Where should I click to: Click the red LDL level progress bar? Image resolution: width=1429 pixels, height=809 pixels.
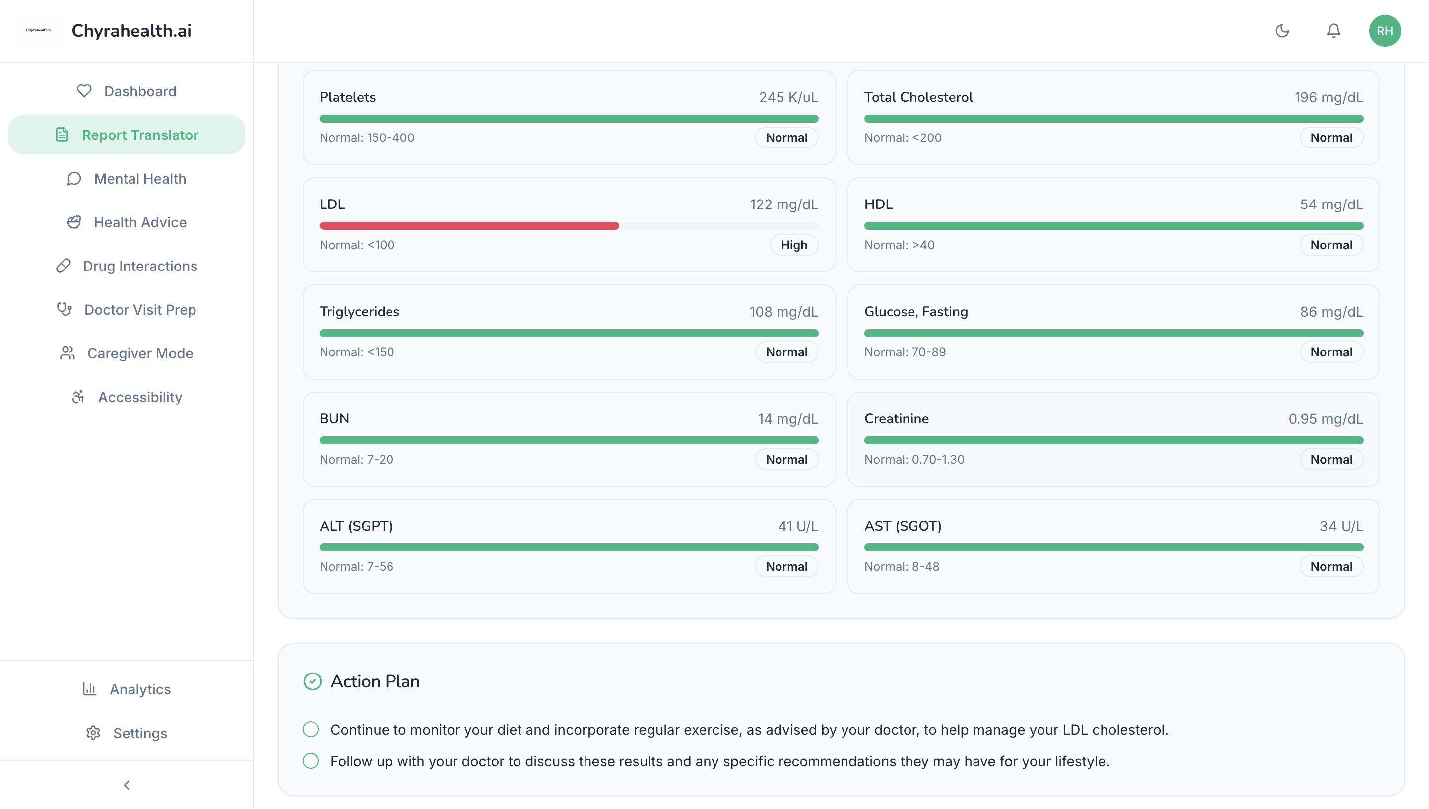click(469, 226)
